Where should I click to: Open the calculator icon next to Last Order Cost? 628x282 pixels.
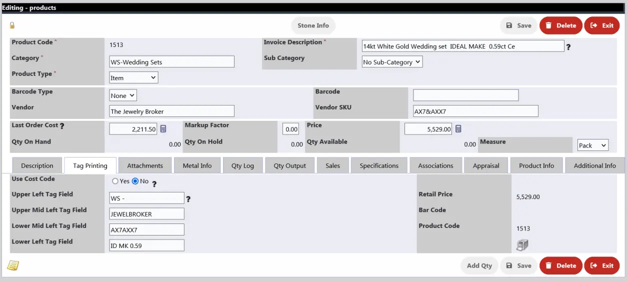163,129
